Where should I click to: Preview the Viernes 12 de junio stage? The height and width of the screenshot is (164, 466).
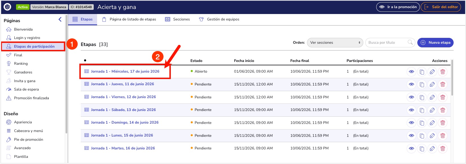pyautogui.click(x=411, y=97)
